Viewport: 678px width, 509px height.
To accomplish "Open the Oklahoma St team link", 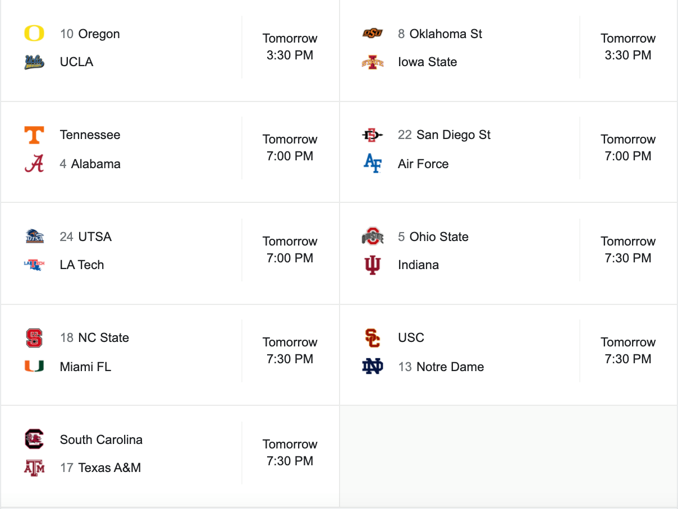I will [x=446, y=34].
